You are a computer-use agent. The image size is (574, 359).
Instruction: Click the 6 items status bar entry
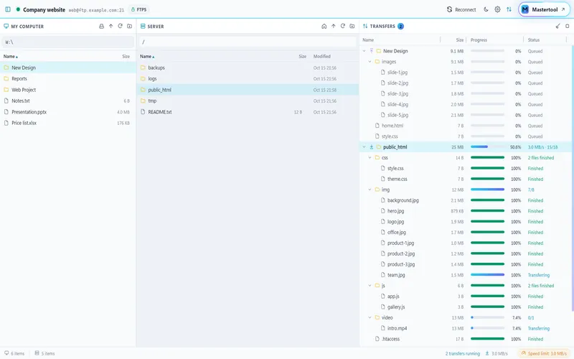[x=14, y=353]
